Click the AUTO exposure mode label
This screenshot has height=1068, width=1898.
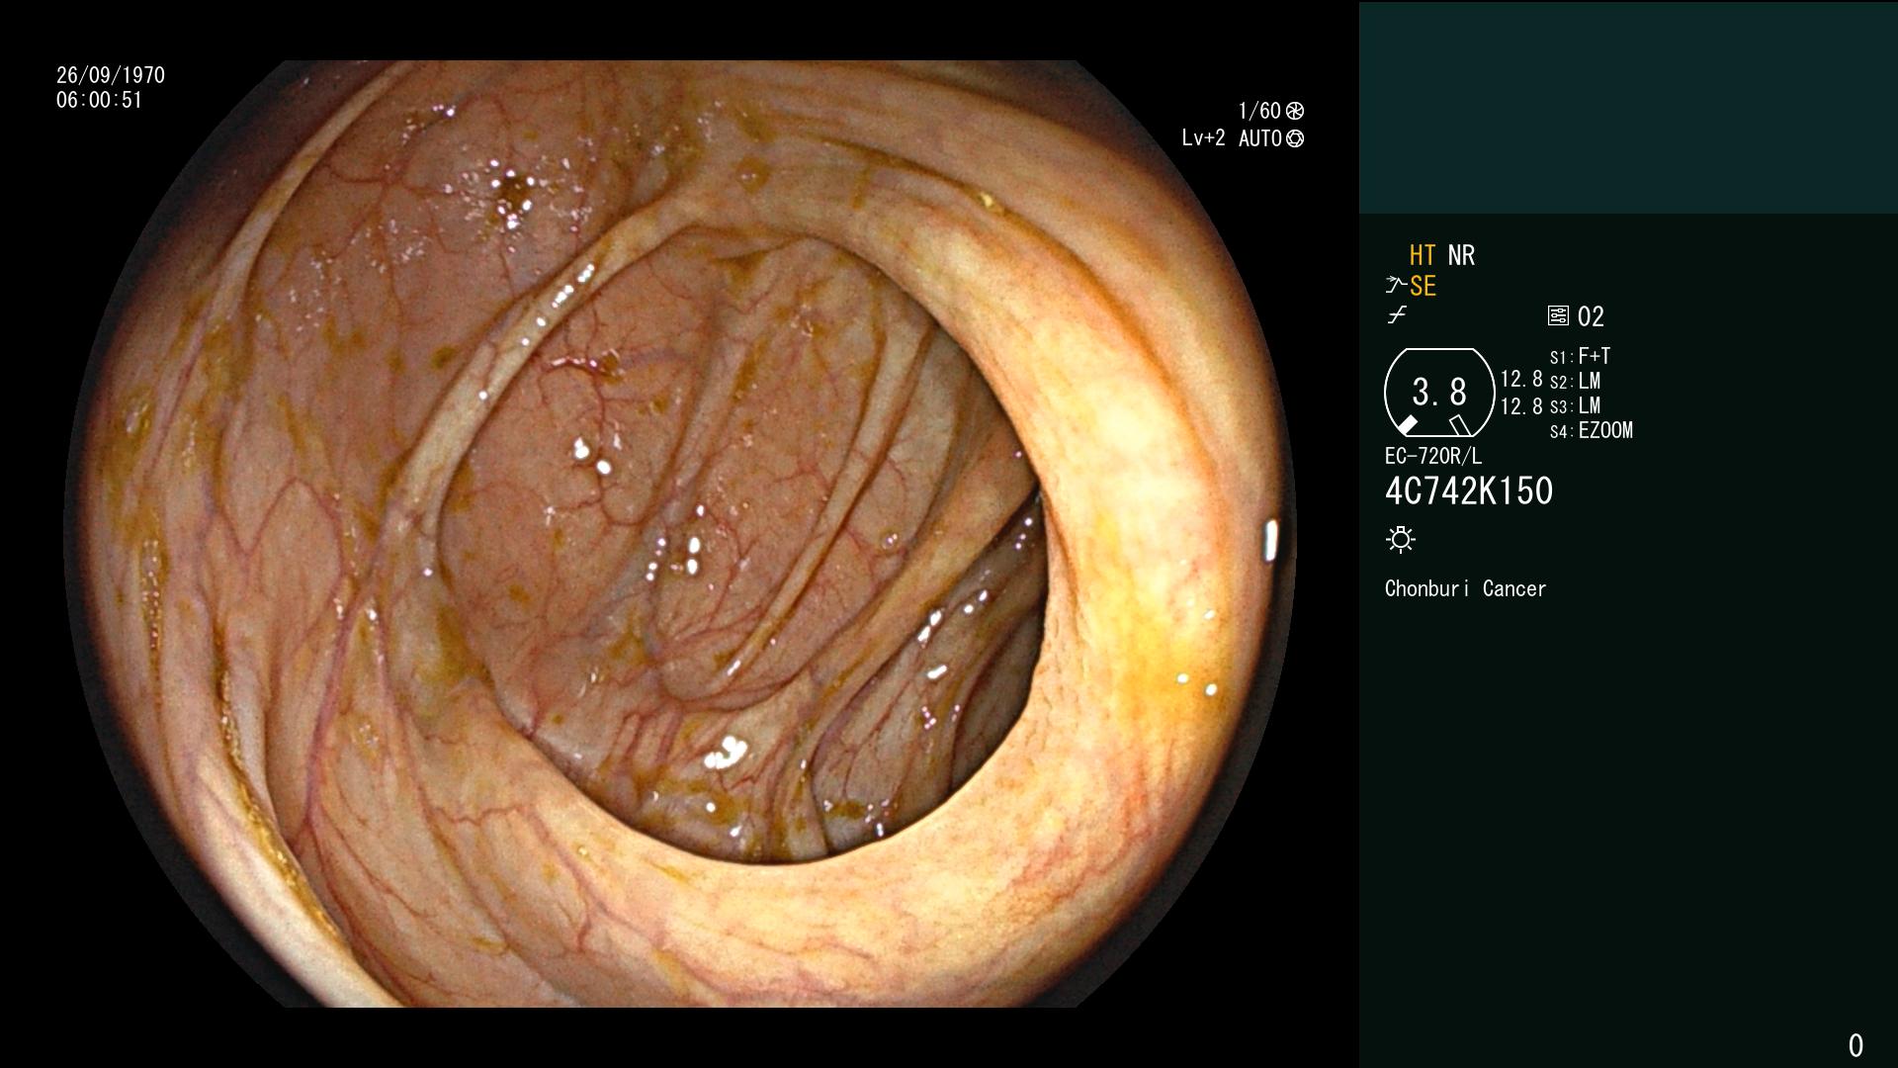1260,138
